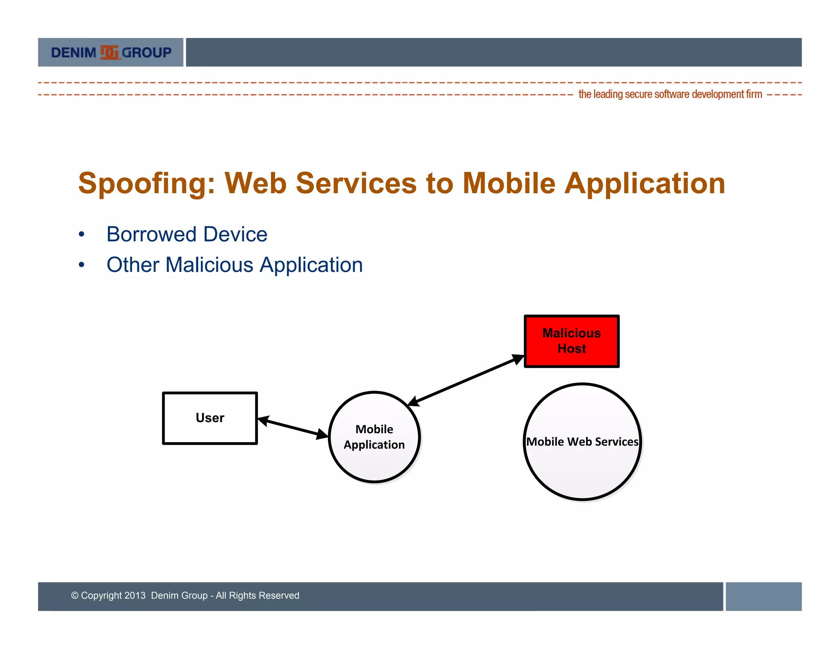This screenshot has height=649, width=840.
Task: Click arrow between User and Mobile Application
Action: click(293, 428)
